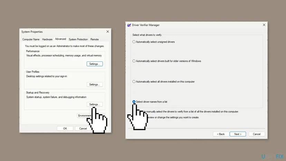This screenshot has height=161, width=286.
Task: Open the Advanced tab in System Properties
Action: (60, 39)
